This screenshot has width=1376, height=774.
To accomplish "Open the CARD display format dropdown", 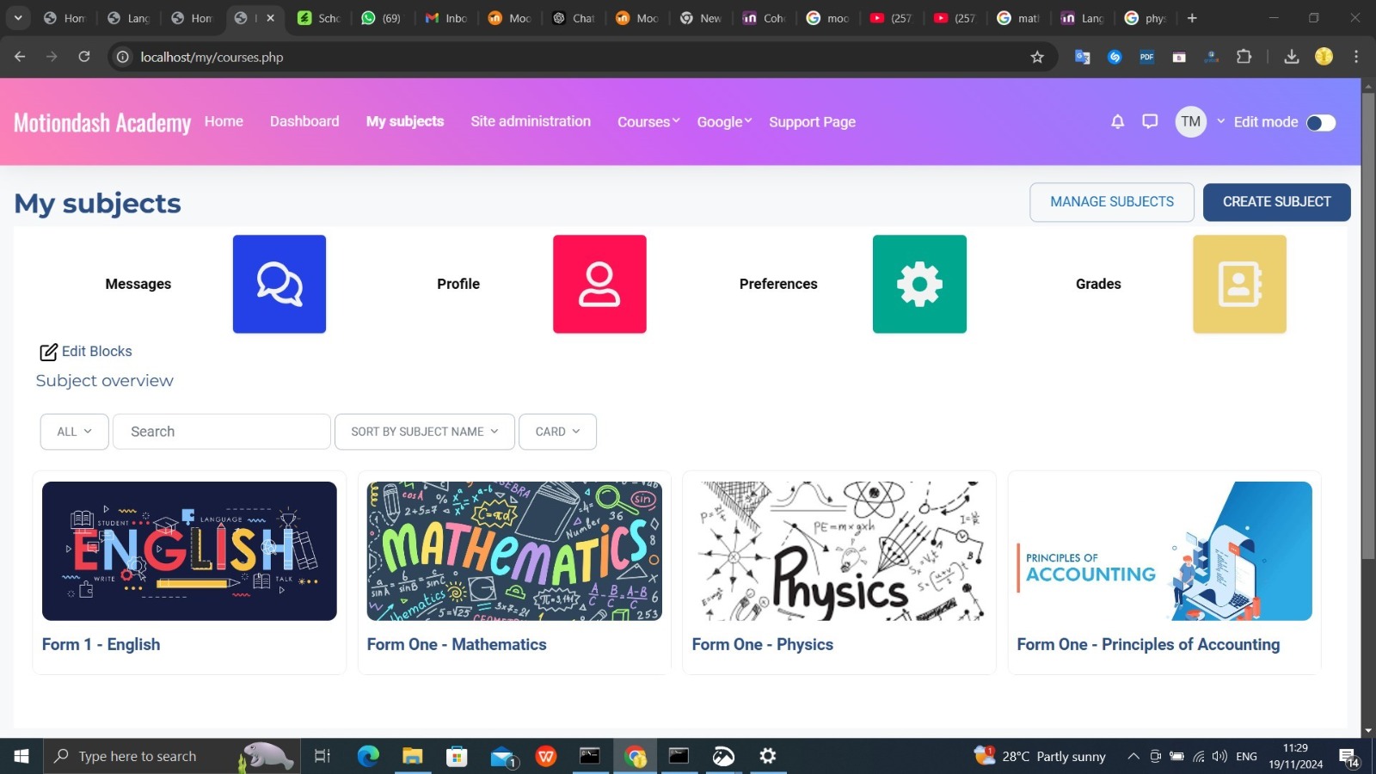I will pyautogui.click(x=557, y=431).
